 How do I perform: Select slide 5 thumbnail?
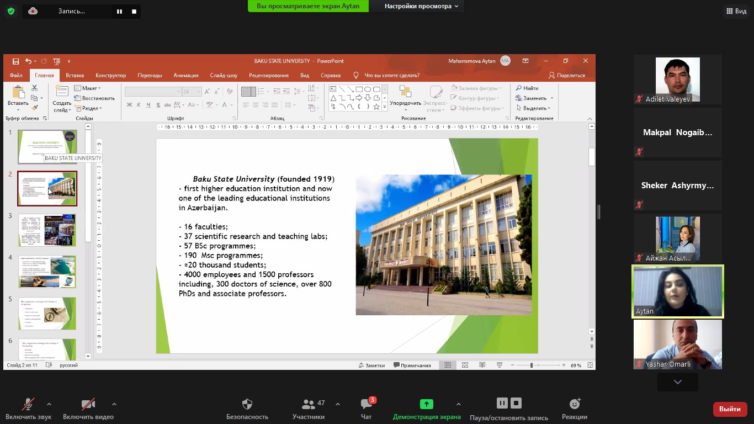47,314
